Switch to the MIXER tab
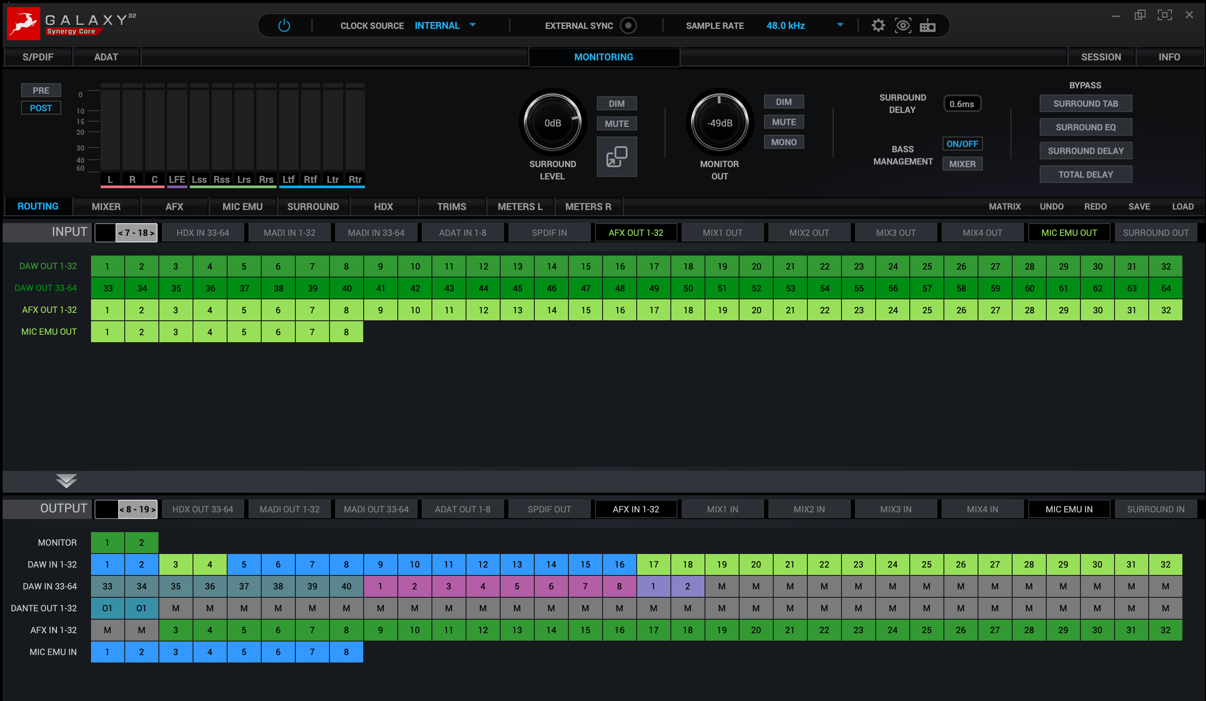This screenshot has height=701, width=1206. 106,207
